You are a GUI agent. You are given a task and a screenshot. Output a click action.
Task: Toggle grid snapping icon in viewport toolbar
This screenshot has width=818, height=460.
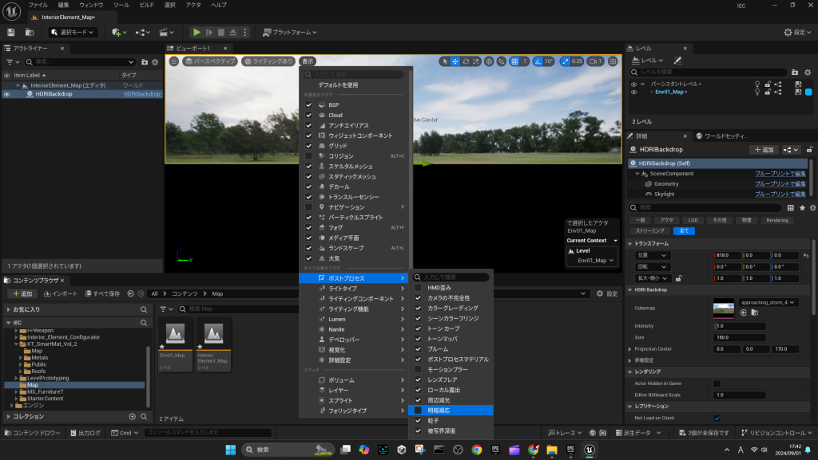pyautogui.click(x=515, y=61)
